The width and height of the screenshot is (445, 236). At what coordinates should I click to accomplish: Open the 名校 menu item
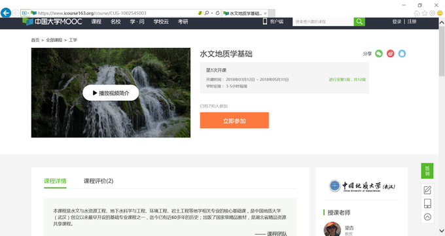point(116,22)
